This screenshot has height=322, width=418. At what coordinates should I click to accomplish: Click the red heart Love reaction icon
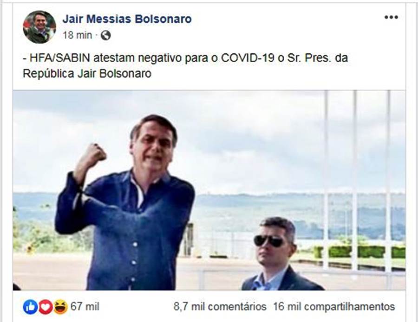click(x=46, y=307)
